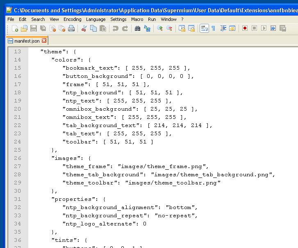Click the Redo arrow icon
Screen dimensions: 298x248
tap(125, 28)
